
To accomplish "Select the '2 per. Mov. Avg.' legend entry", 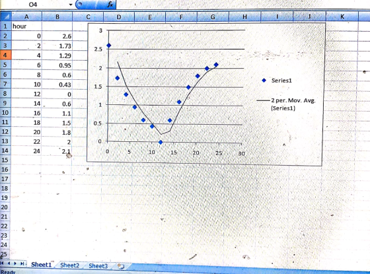I will 286,104.
